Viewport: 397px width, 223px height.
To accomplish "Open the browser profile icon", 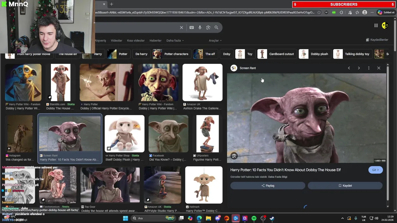I will 365,12.
